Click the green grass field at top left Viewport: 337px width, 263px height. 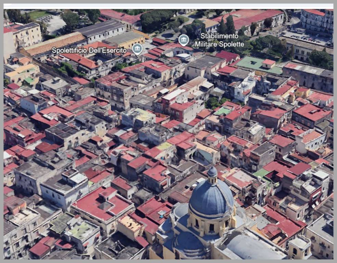[37, 15]
